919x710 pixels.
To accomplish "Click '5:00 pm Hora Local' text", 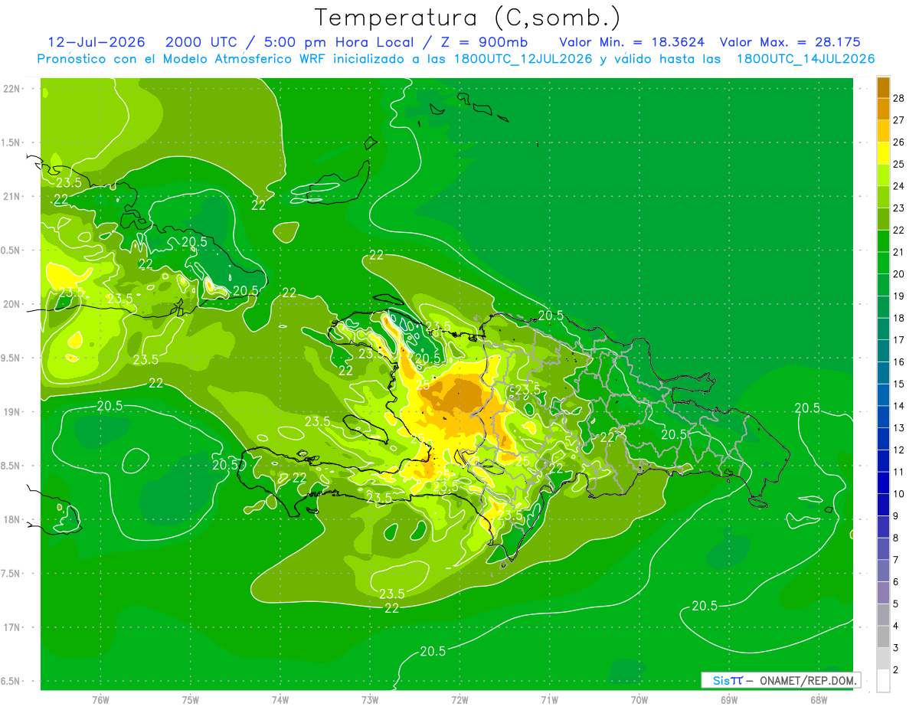I will point(338,42).
